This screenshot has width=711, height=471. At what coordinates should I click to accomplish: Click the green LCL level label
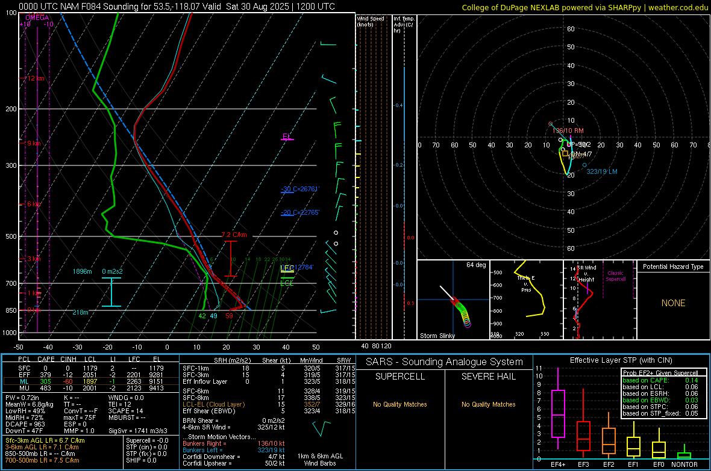point(287,283)
